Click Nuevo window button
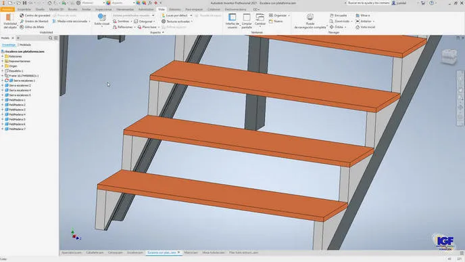This screenshot has width=465, height=262. coord(276,22)
